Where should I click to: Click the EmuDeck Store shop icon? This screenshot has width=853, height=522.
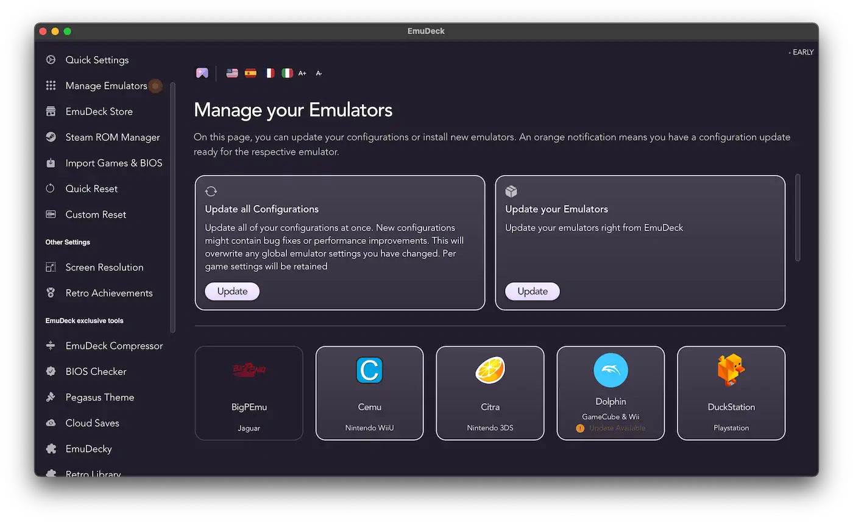(51, 112)
